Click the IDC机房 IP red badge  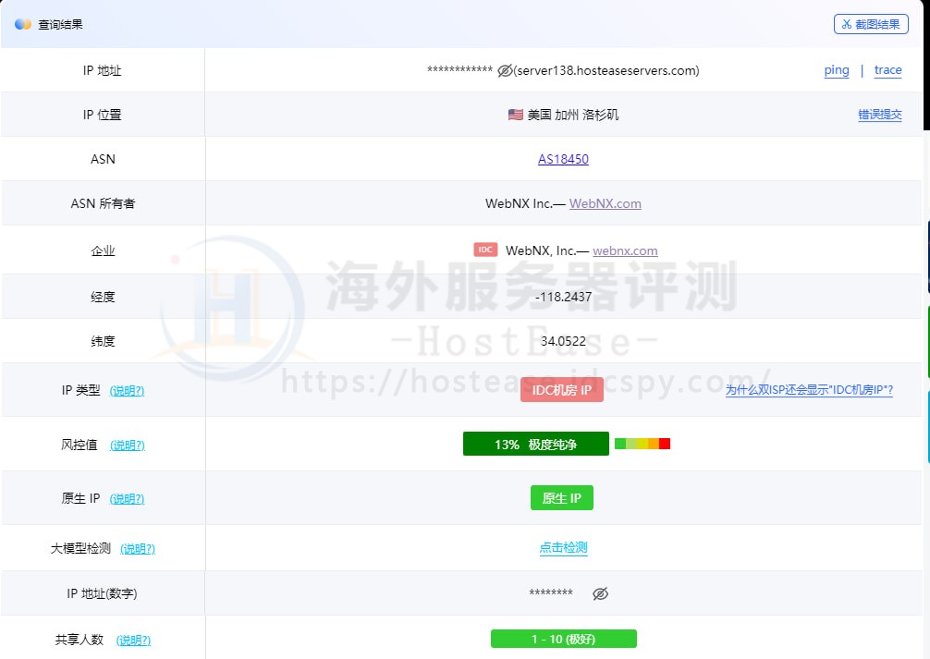[562, 390]
